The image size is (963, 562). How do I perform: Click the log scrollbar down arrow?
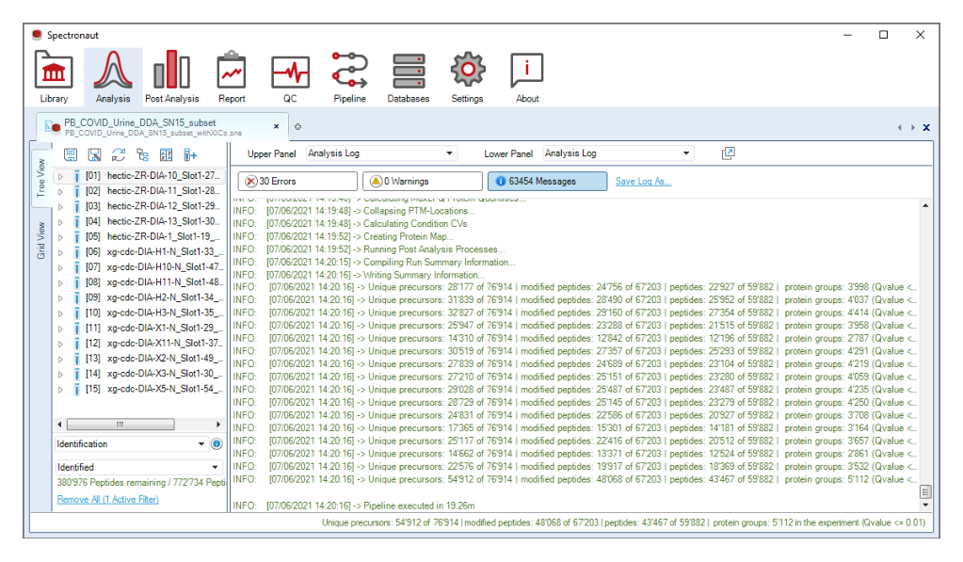point(925,505)
